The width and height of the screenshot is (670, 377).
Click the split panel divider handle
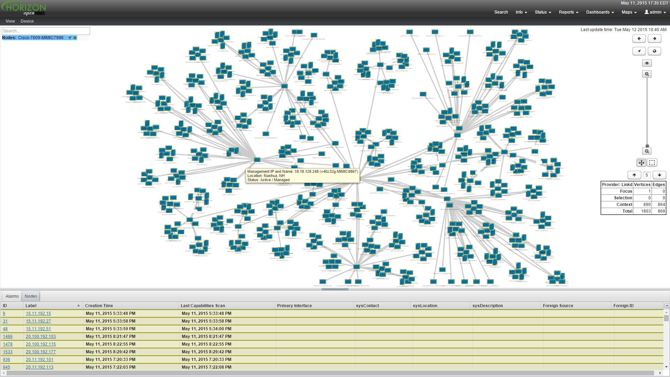click(335, 289)
